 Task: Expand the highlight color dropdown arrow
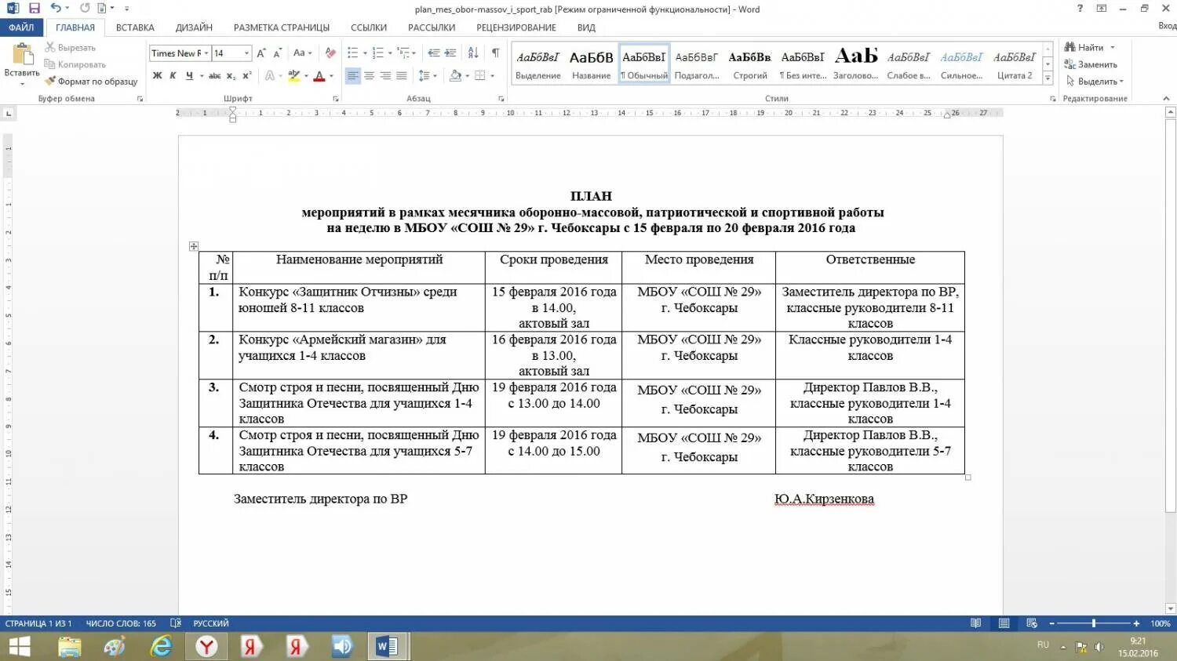pos(304,76)
